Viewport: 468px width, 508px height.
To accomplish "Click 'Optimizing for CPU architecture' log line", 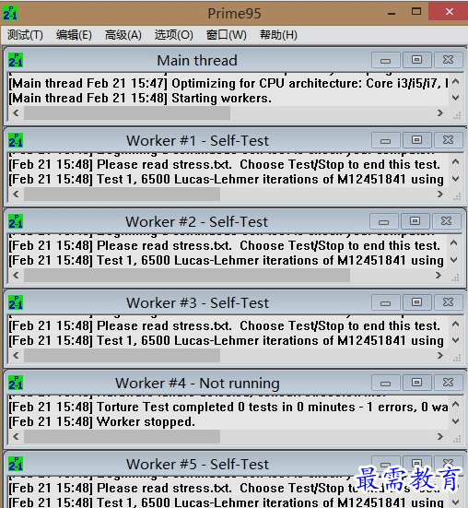I will pos(228,83).
